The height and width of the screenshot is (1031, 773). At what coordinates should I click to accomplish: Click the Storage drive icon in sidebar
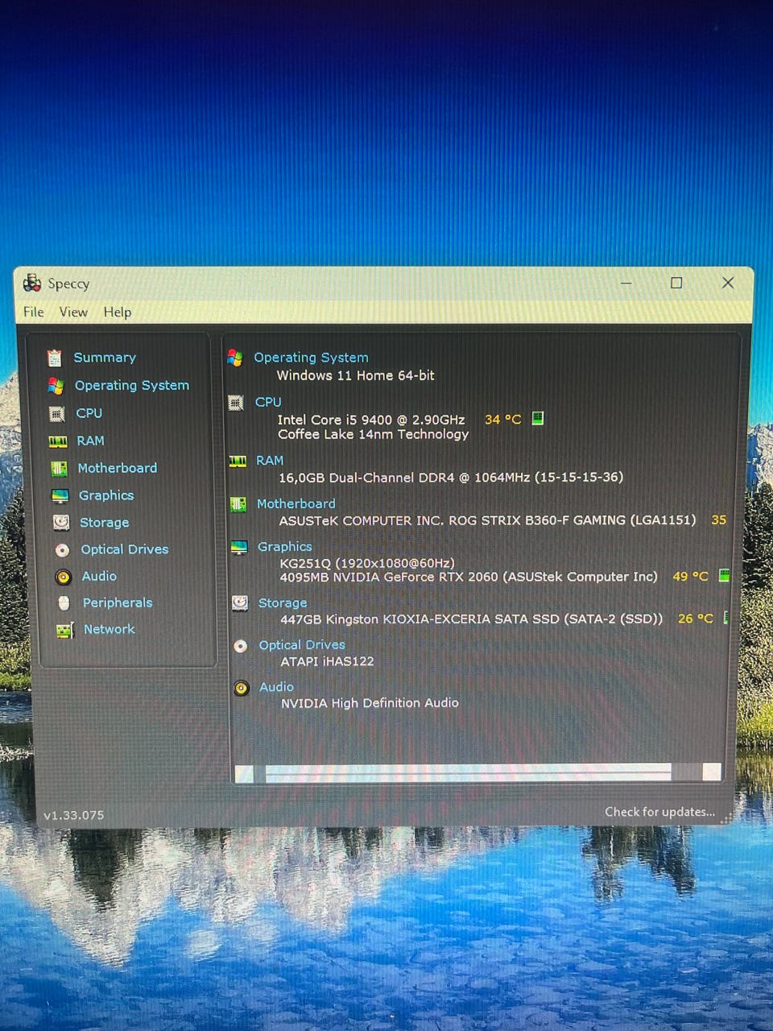click(x=61, y=522)
